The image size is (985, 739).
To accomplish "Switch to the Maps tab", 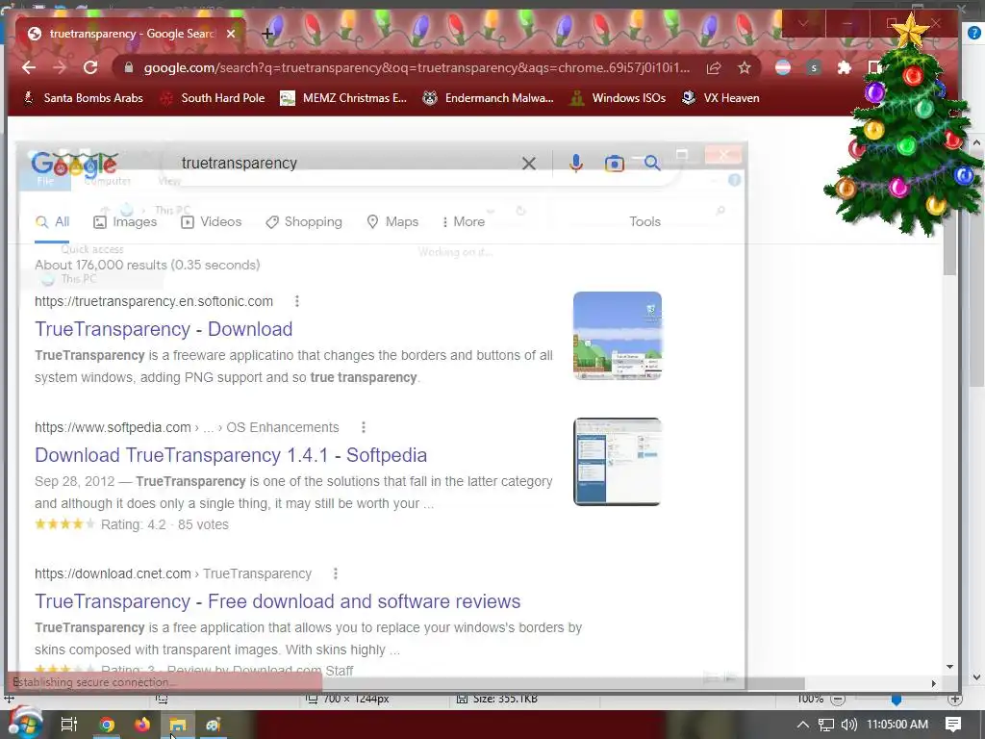I will (392, 222).
